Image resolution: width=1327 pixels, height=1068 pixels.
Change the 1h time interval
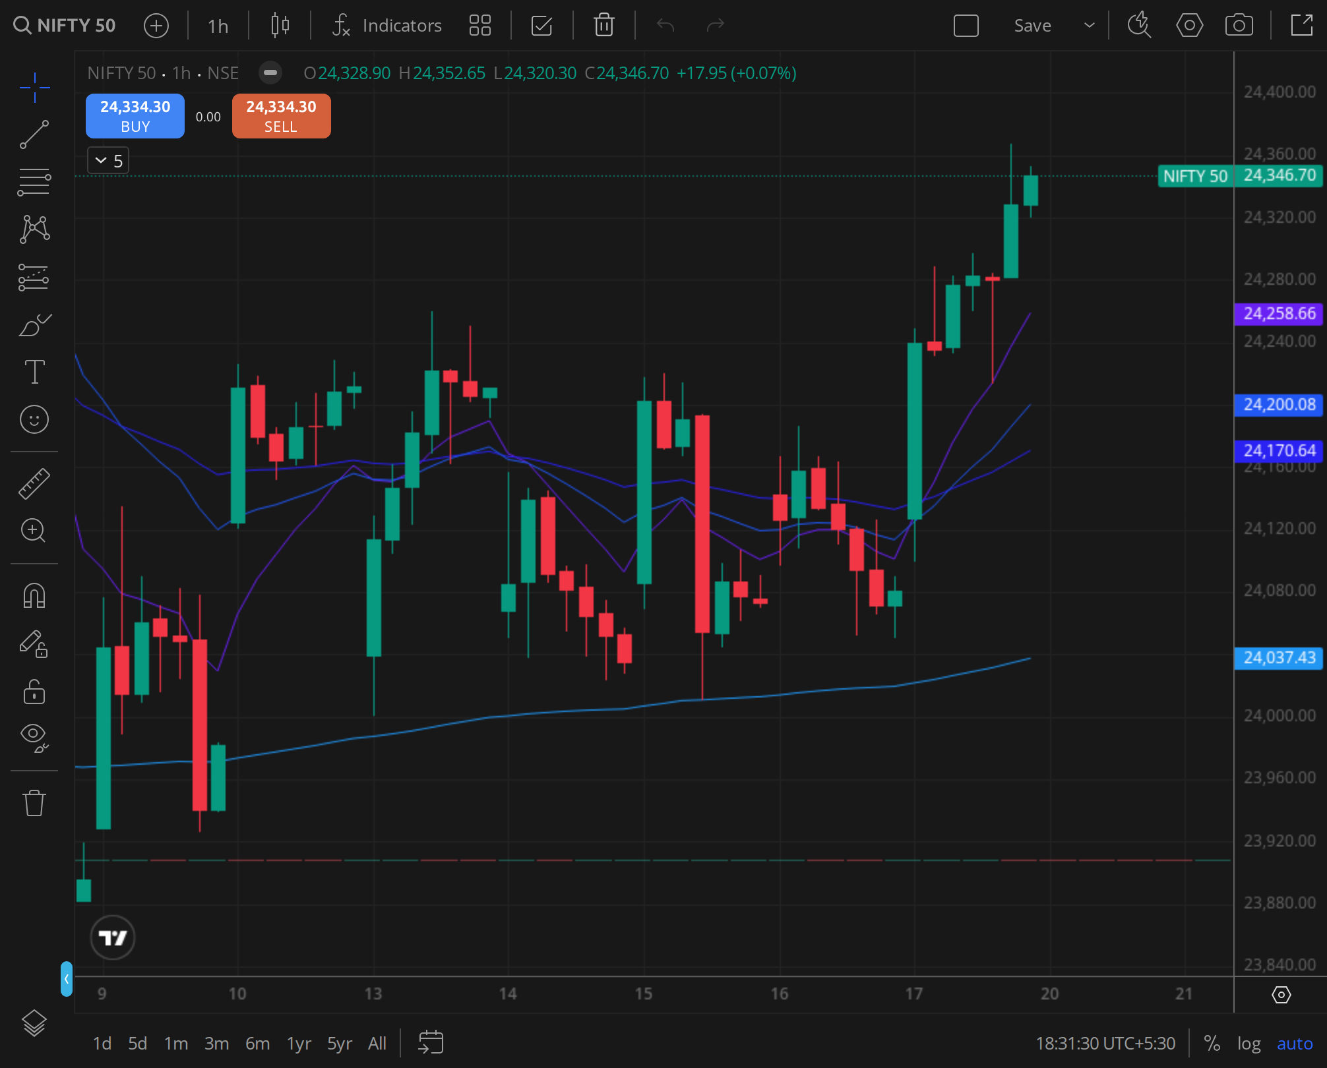pyautogui.click(x=218, y=26)
